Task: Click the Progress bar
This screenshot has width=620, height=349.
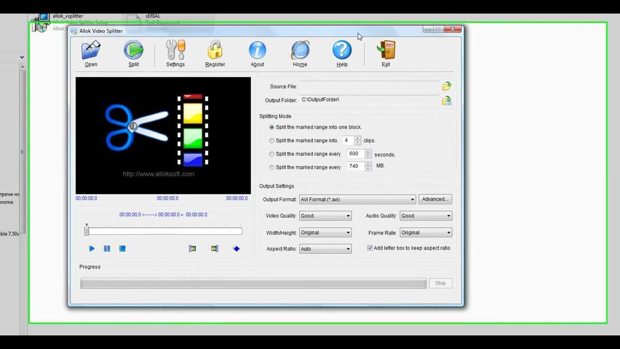Action: (253, 283)
